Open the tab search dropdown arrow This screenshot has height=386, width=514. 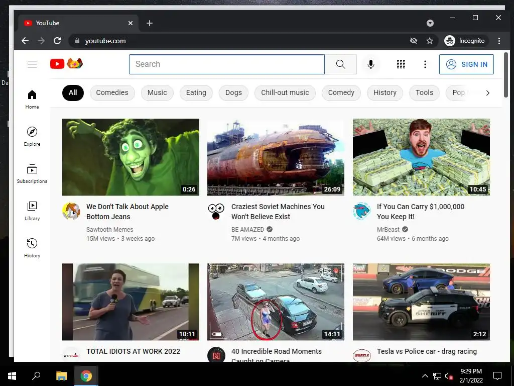point(430,23)
